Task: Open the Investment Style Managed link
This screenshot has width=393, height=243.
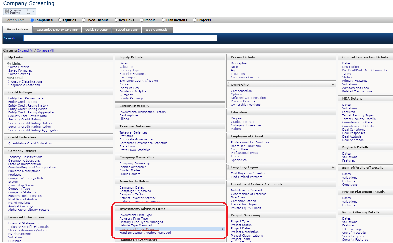Action: [139, 229]
